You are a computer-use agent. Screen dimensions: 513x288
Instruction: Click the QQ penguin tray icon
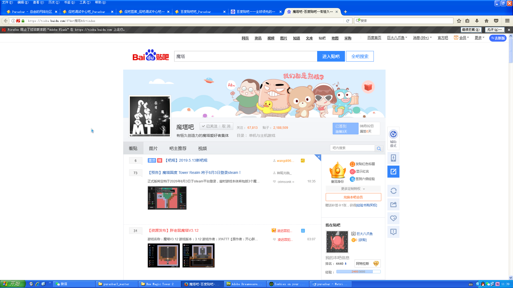pyautogui.click(x=483, y=284)
